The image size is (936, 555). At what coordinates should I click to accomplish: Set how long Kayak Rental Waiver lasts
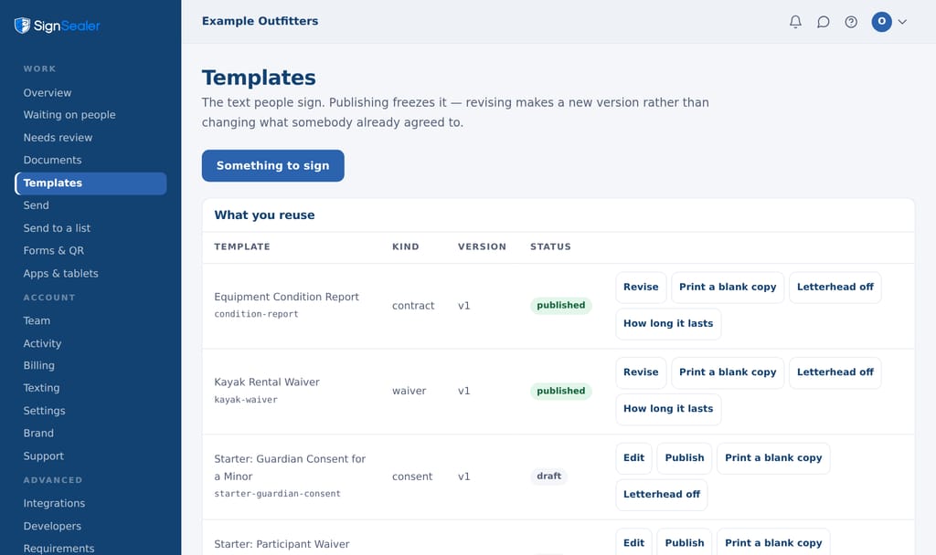[668, 409]
